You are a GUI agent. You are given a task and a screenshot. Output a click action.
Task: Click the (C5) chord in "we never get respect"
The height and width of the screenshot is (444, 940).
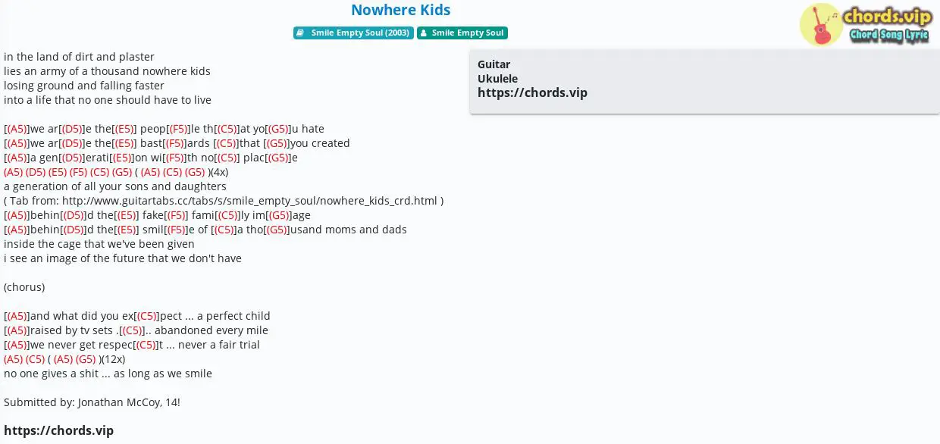tap(146, 345)
